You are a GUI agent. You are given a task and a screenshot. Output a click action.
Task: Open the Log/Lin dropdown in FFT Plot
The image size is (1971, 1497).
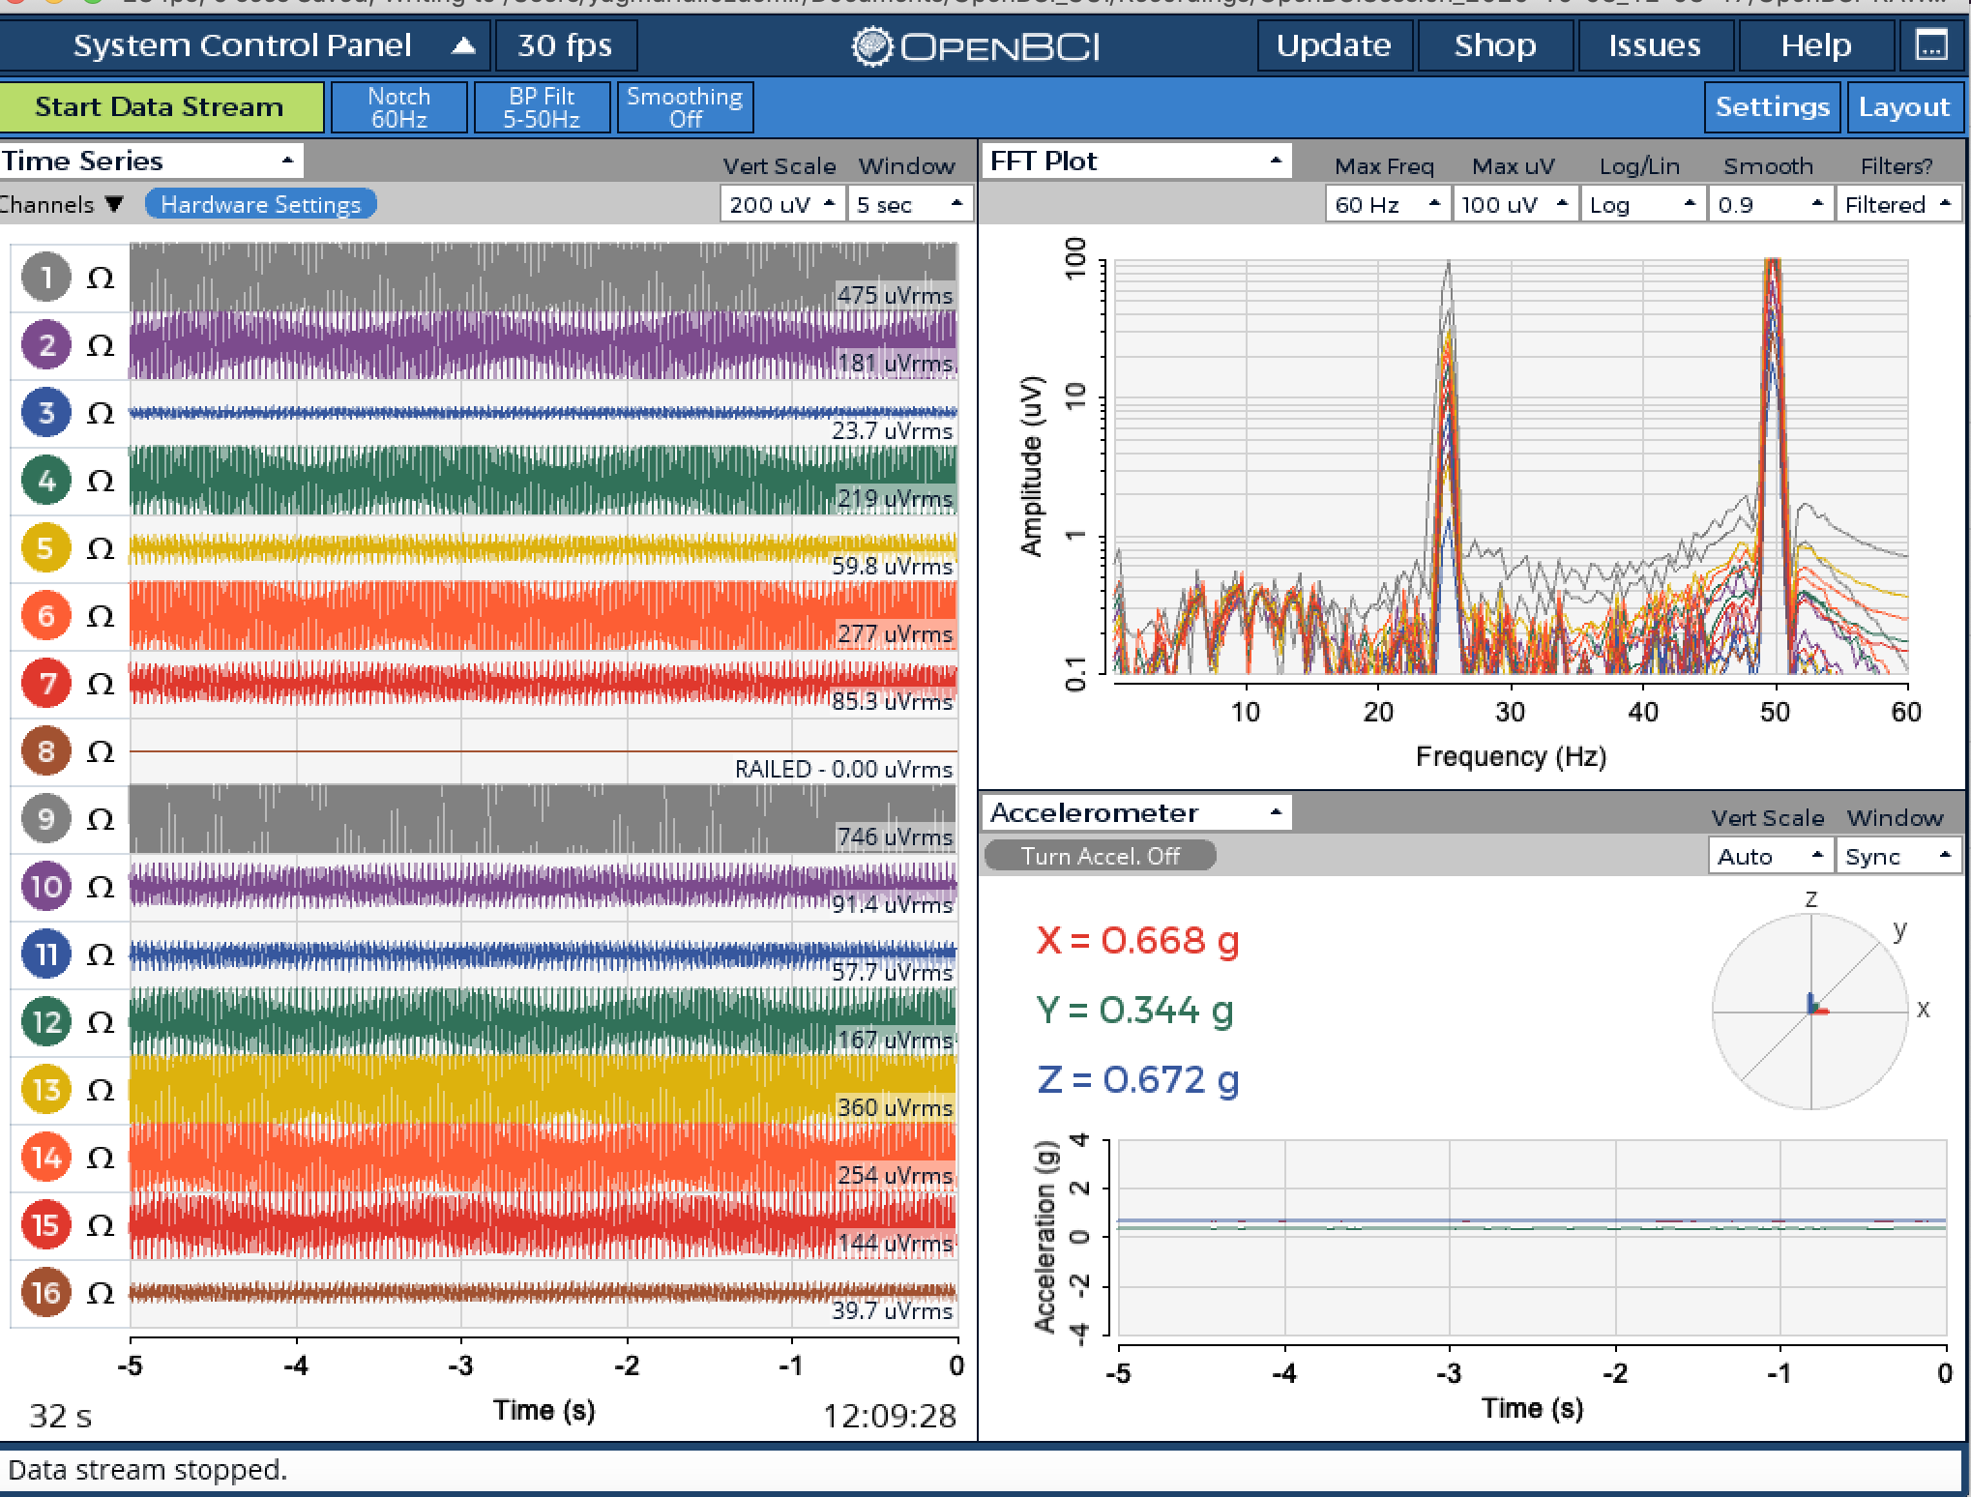(1642, 204)
